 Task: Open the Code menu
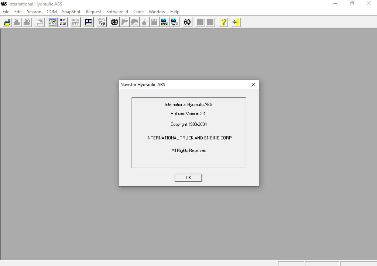pos(138,12)
